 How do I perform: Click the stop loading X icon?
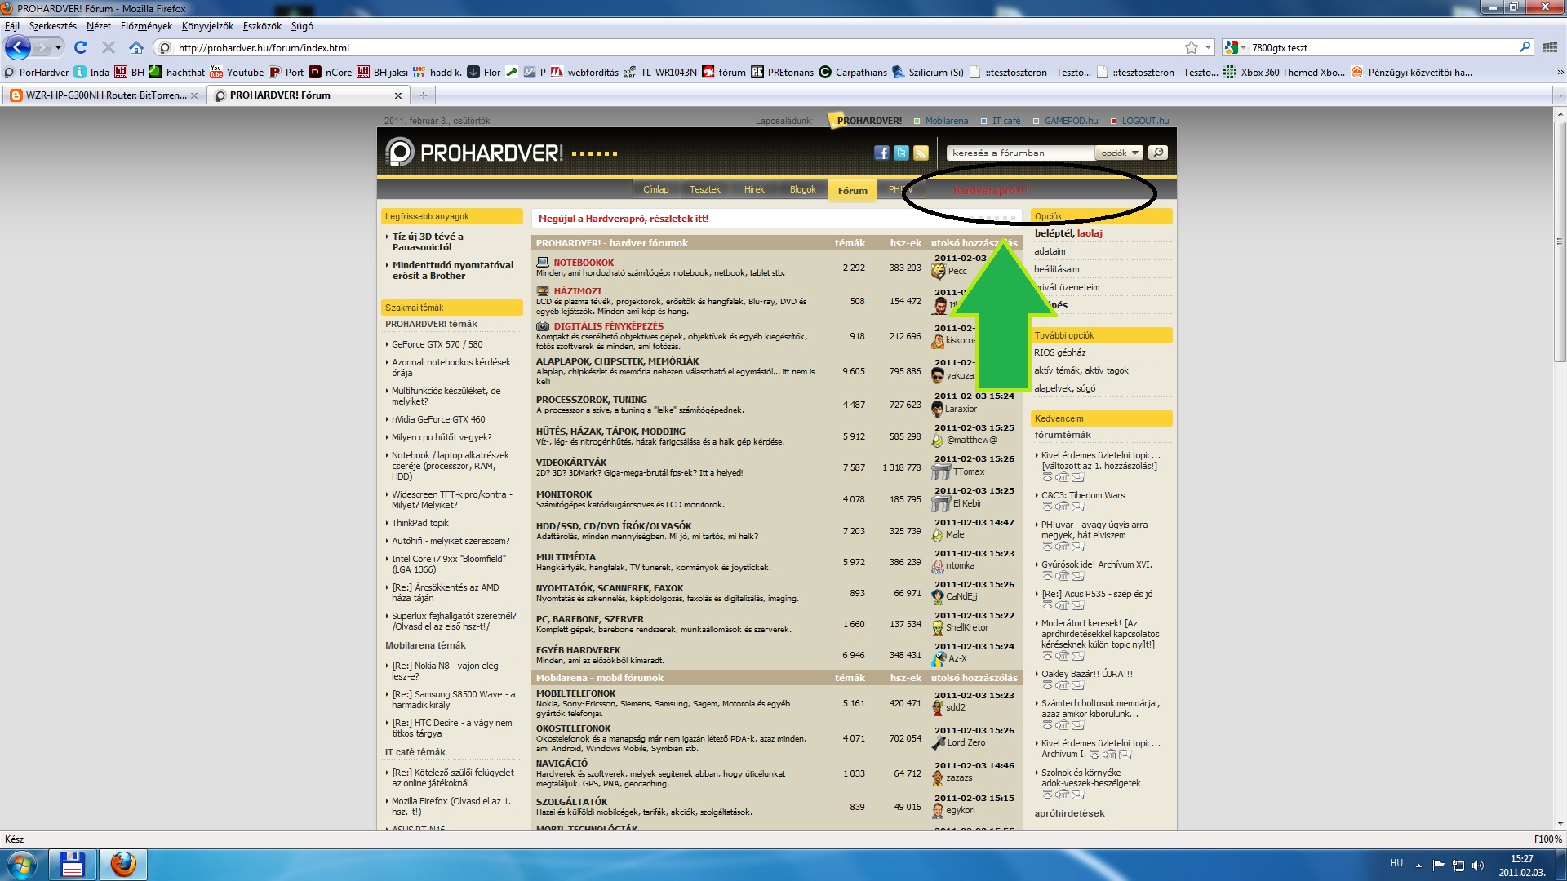click(108, 47)
